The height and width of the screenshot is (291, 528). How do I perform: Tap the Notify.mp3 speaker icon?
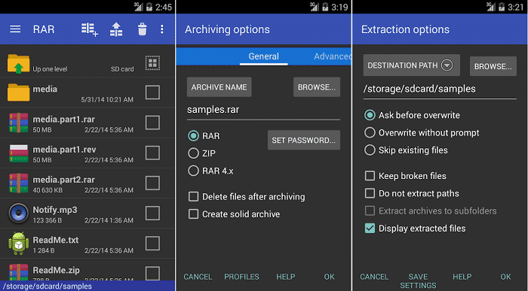(19, 213)
